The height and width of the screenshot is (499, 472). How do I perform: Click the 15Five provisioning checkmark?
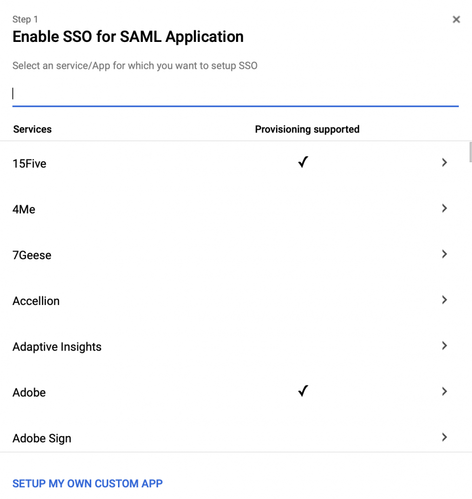click(x=303, y=162)
